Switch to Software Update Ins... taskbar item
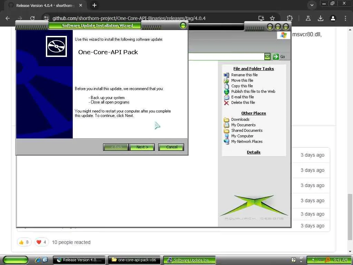 [x=189, y=260]
